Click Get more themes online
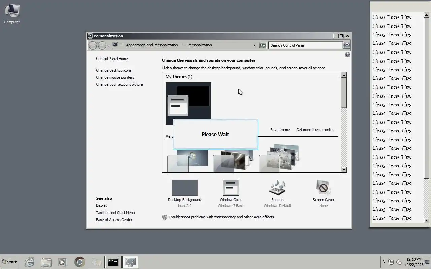Image resolution: width=431 pixels, height=269 pixels. (316, 130)
